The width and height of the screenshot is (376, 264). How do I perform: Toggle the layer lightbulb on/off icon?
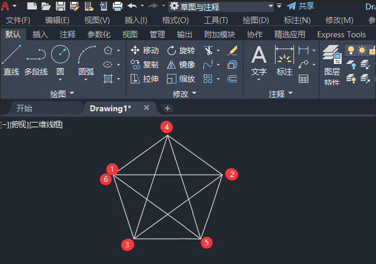pyautogui.click(x=351, y=50)
